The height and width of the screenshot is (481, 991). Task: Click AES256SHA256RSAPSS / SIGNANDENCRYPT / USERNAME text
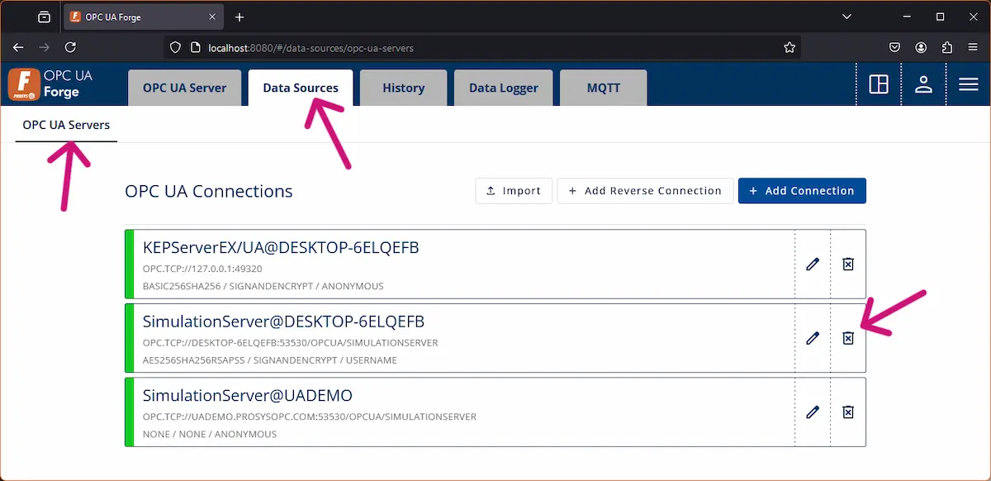pos(270,360)
